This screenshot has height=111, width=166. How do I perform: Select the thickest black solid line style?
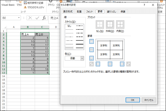coord(80,44)
